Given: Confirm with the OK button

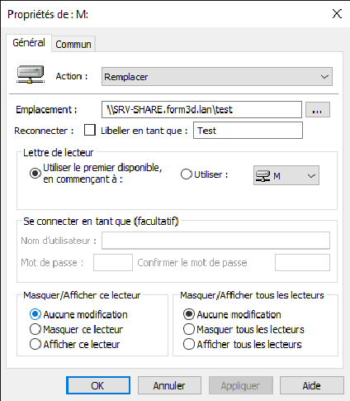Looking at the screenshot, I should [98, 385].
